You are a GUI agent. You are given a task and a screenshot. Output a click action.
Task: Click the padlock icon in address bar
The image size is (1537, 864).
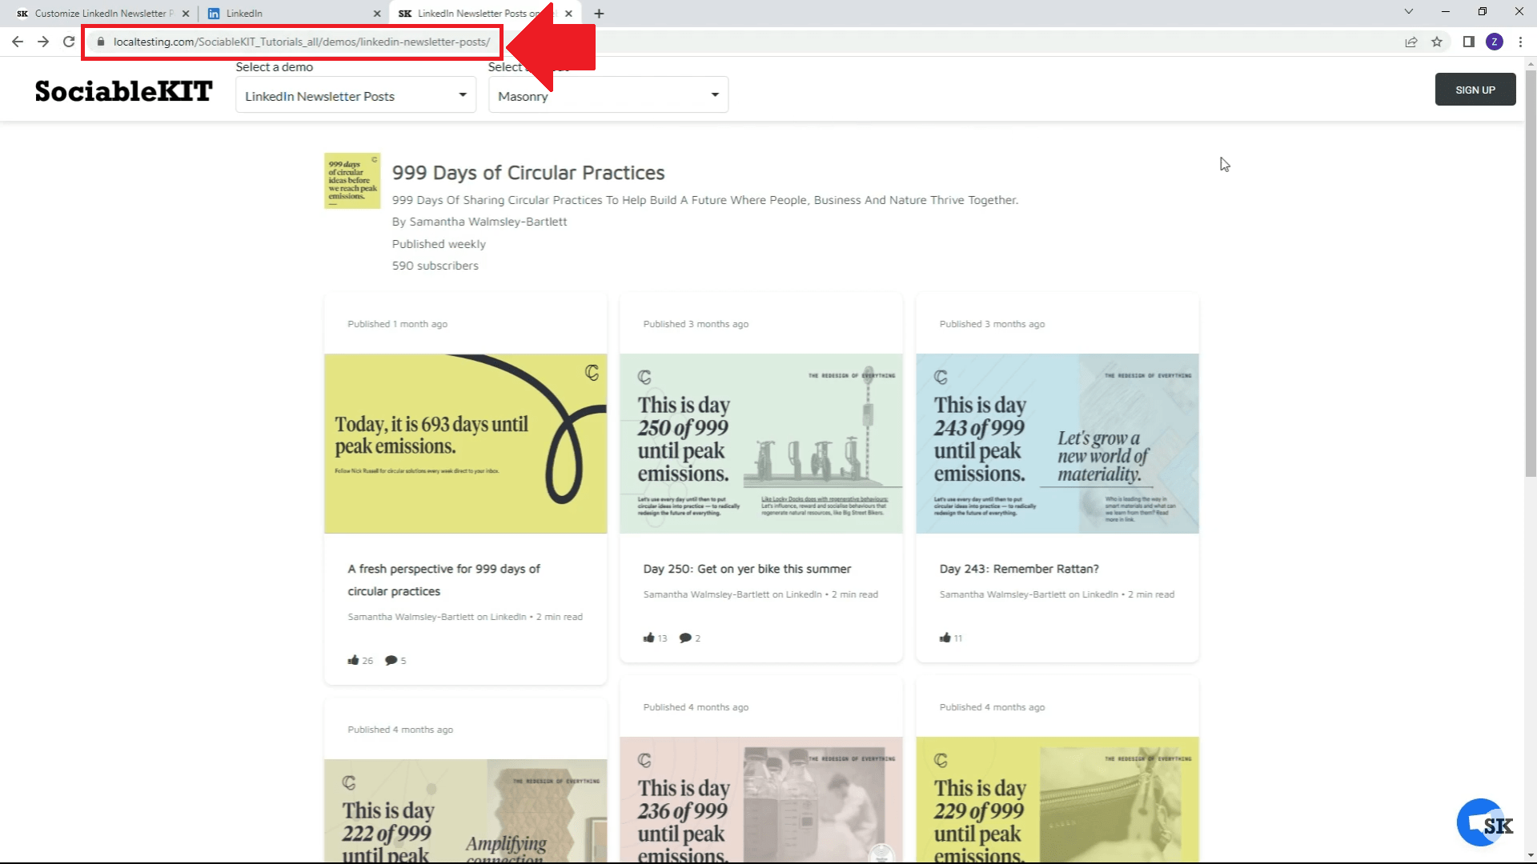coord(101,42)
